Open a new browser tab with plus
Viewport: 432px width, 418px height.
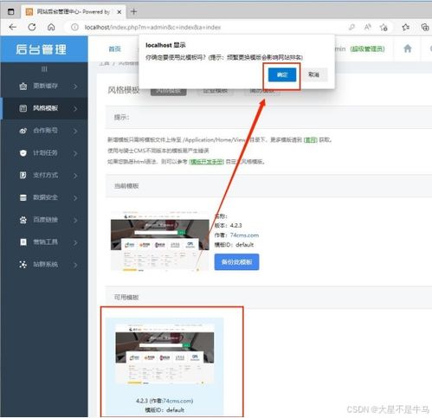click(133, 11)
